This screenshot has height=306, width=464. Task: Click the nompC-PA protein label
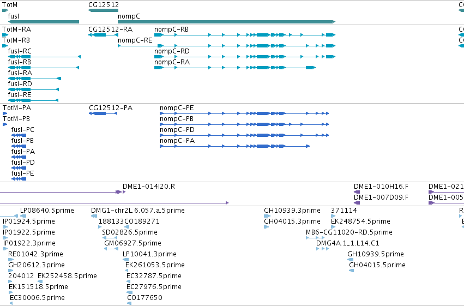177,141
